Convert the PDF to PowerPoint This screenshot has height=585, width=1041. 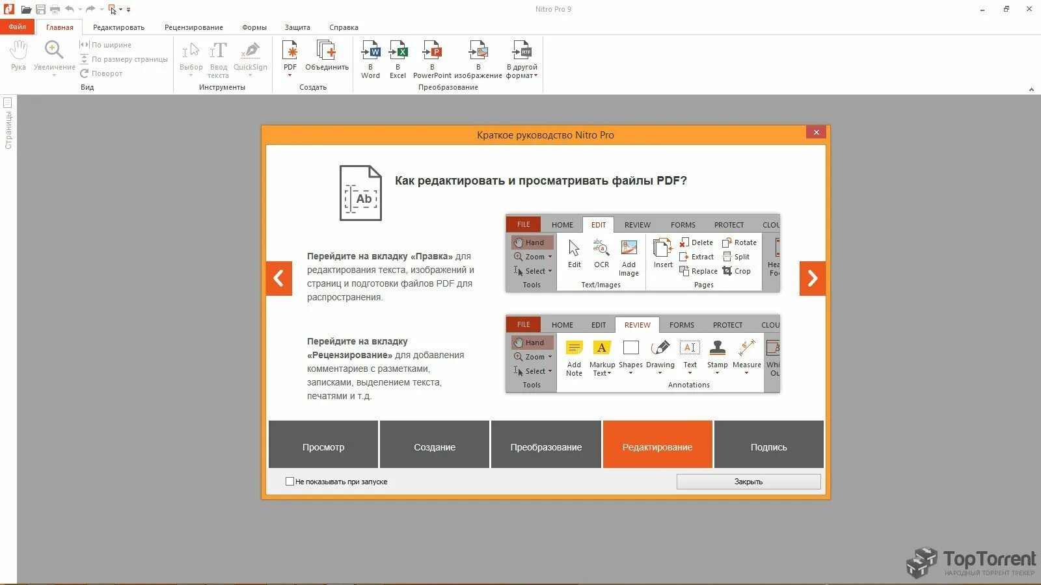click(432, 59)
